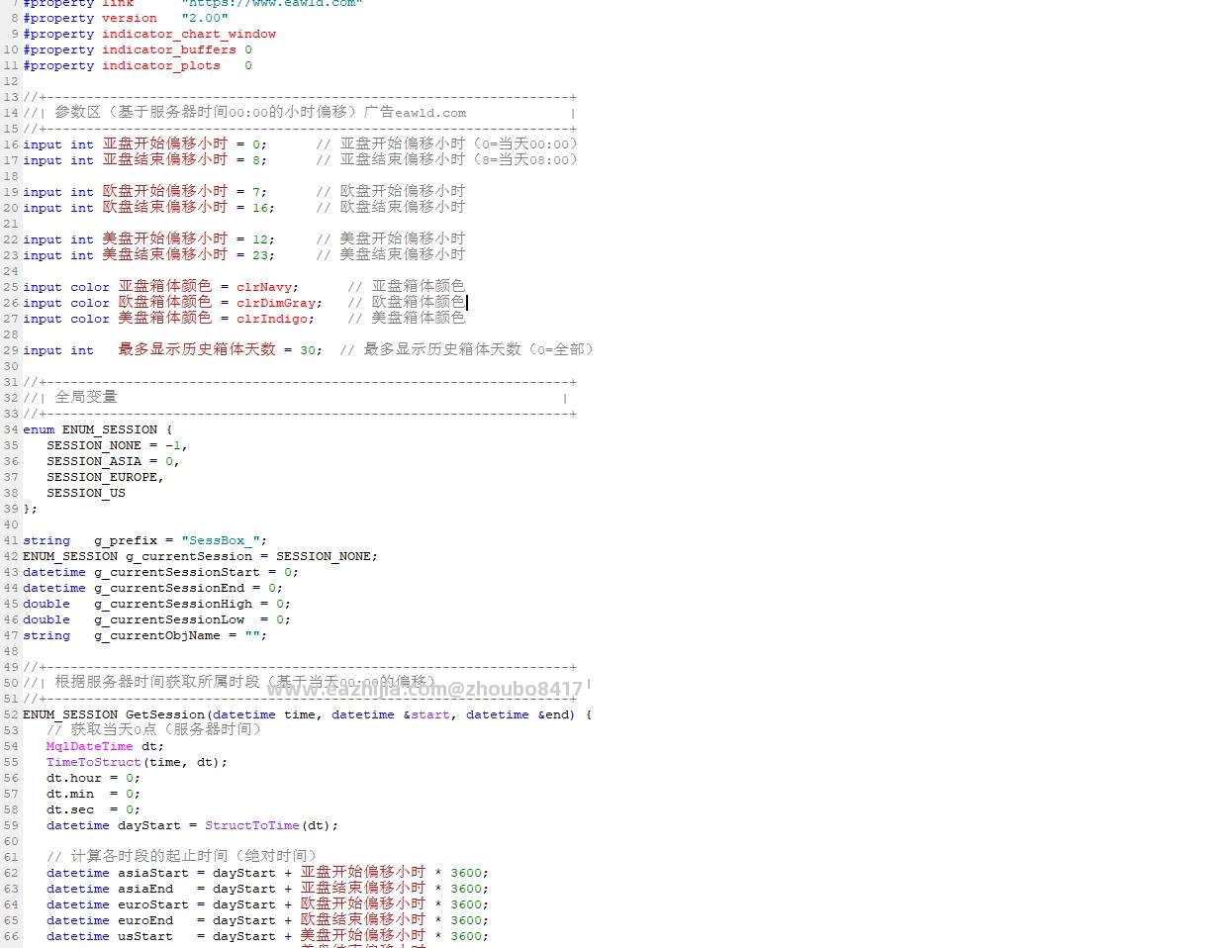Click the version string "2.00"
Viewport: 1226px width, 948px height.
[205, 18]
